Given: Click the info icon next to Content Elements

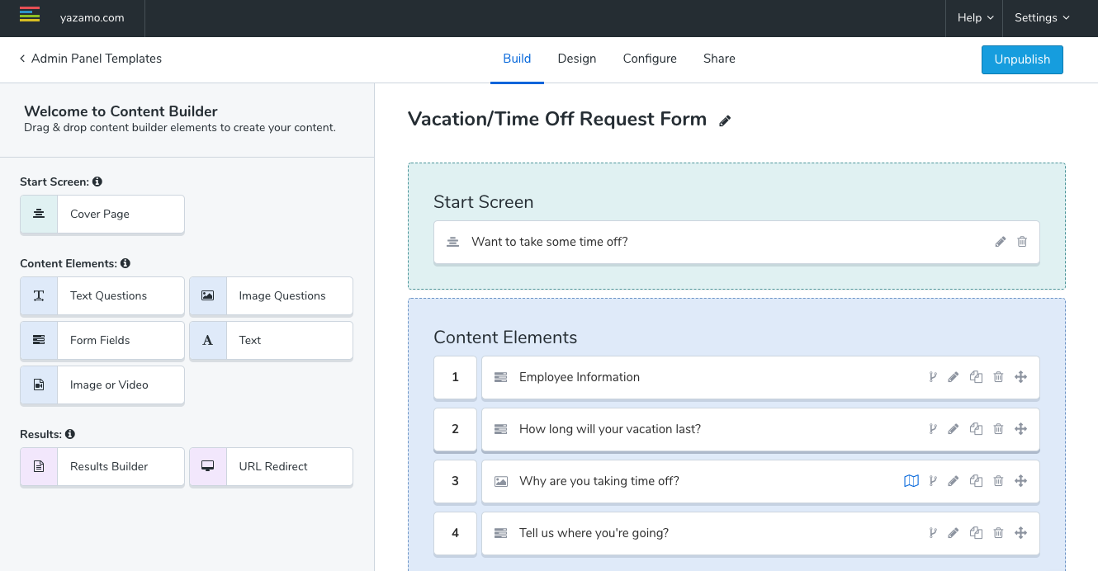Looking at the screenshot, I should pos(125,263).
